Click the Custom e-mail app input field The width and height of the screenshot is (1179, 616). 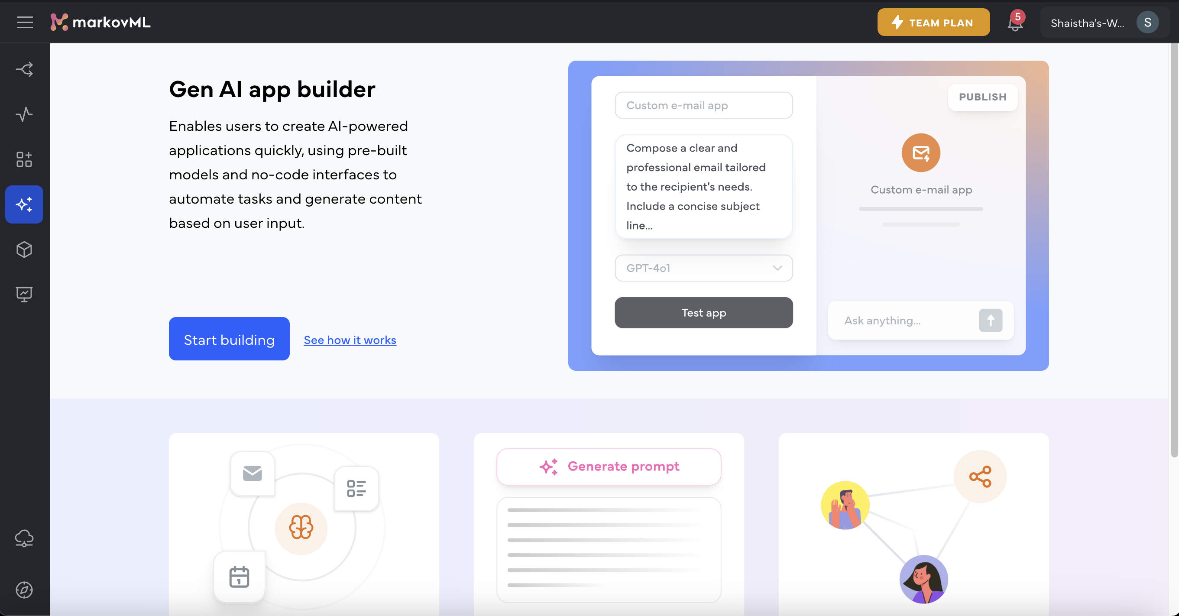703,105
